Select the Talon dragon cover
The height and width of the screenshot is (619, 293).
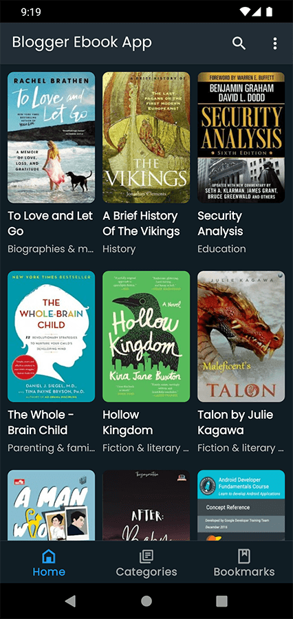click(x=241, y=336)
